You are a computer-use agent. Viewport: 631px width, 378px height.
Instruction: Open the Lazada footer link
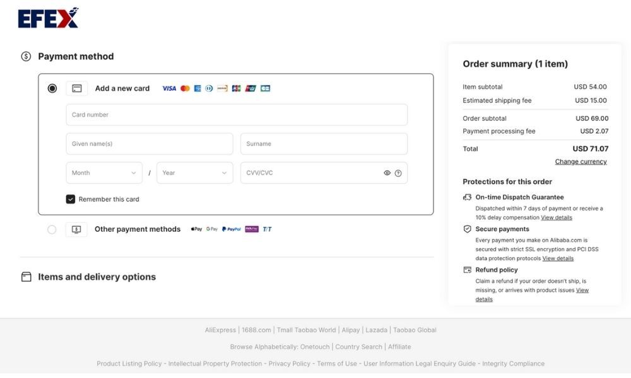click(x=376, y=330)
